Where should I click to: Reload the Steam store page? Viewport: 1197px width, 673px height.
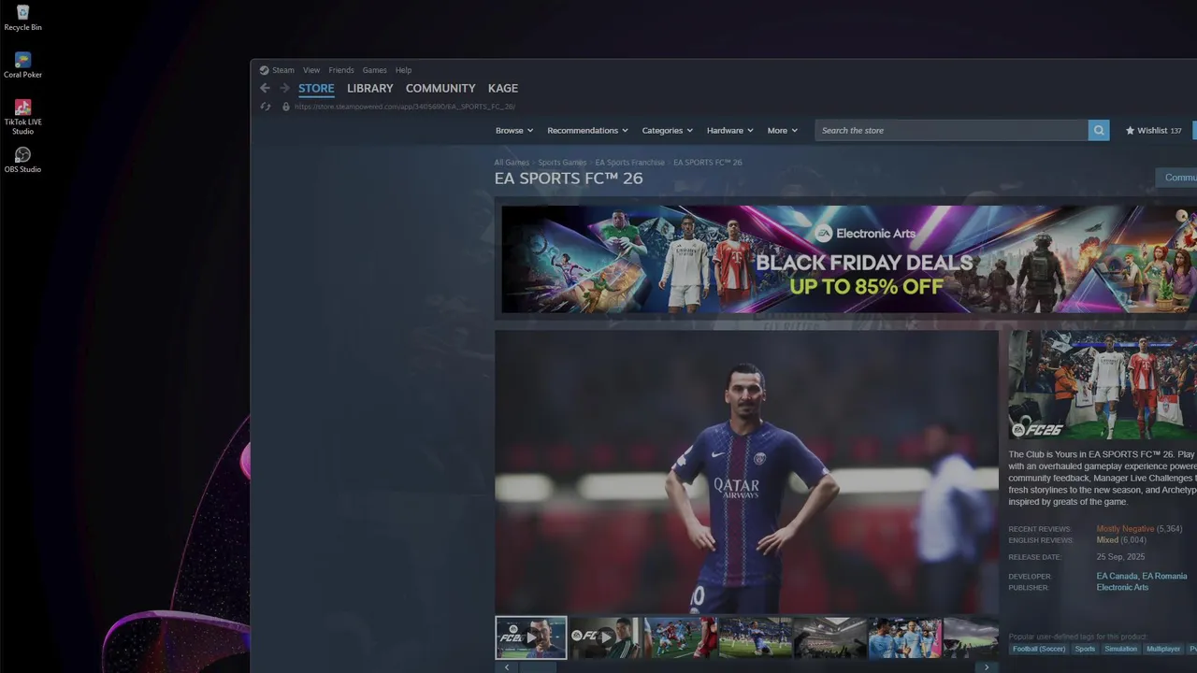pyautogui.click(x=265, y=107)
